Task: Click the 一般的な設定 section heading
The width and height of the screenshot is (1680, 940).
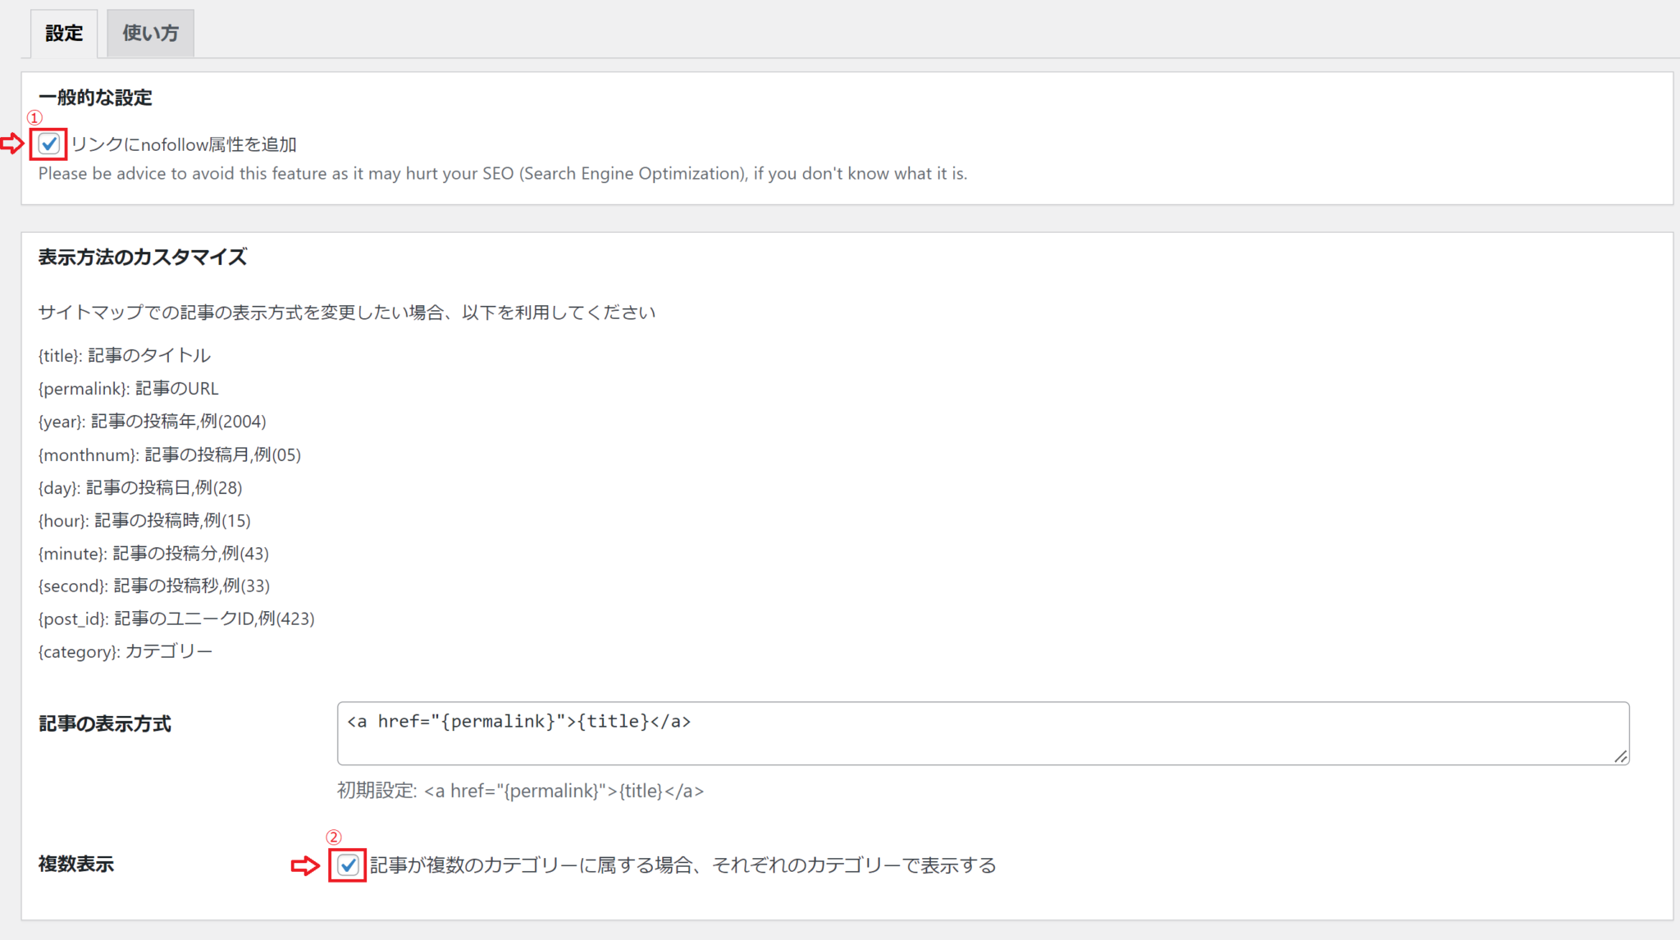Action: point(95,98)
